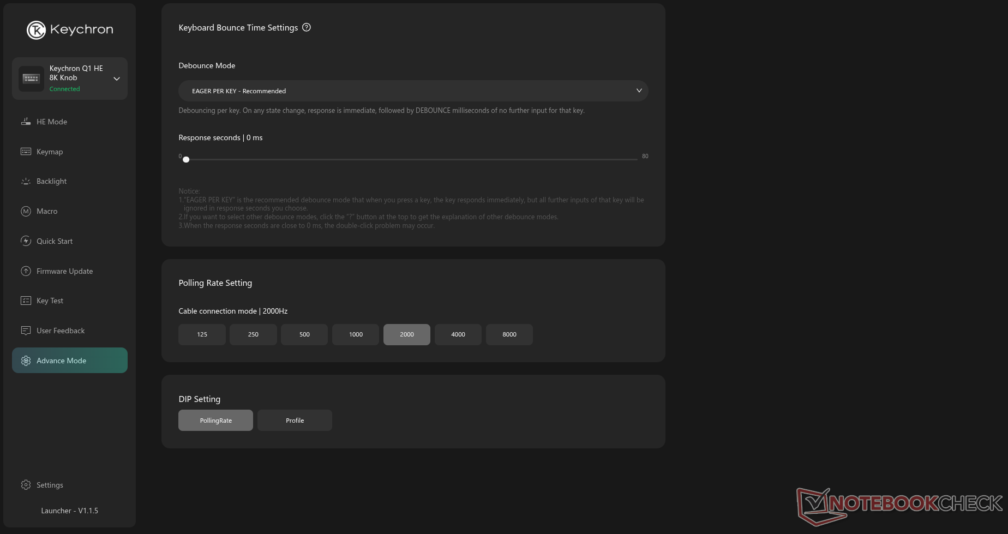Select the 8000 Hz polling rate
This screenshot has width=1008, height=534.
(509, 334)
